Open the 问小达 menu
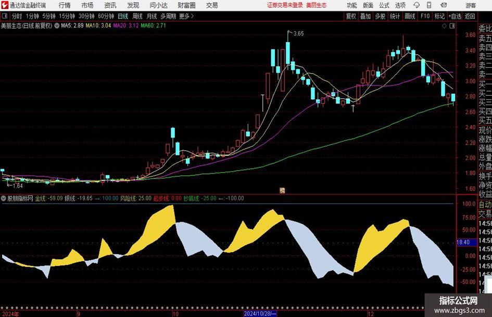This screenshot has width=492, height=317. (158, 5)
